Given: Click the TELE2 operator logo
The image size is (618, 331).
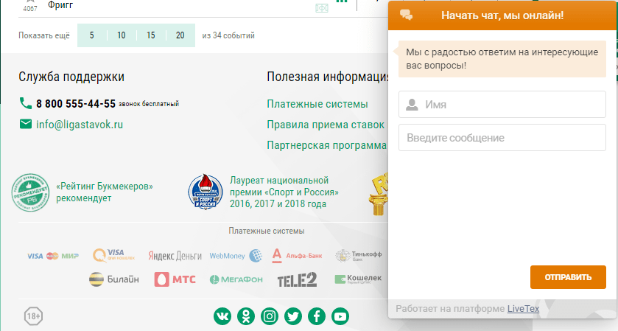Looking at the screenshot, I should tap(297, 279).
